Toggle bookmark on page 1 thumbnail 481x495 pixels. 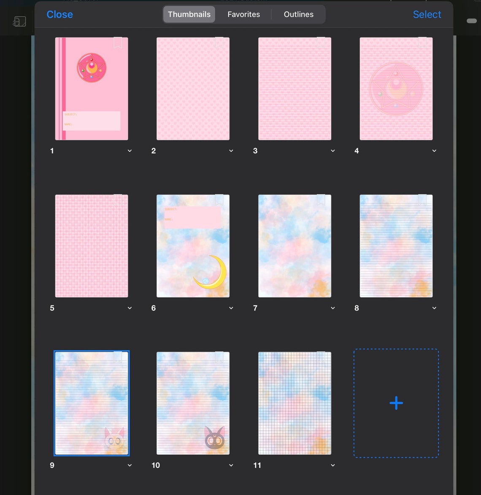pyautogui.click(x=118, y=43)
